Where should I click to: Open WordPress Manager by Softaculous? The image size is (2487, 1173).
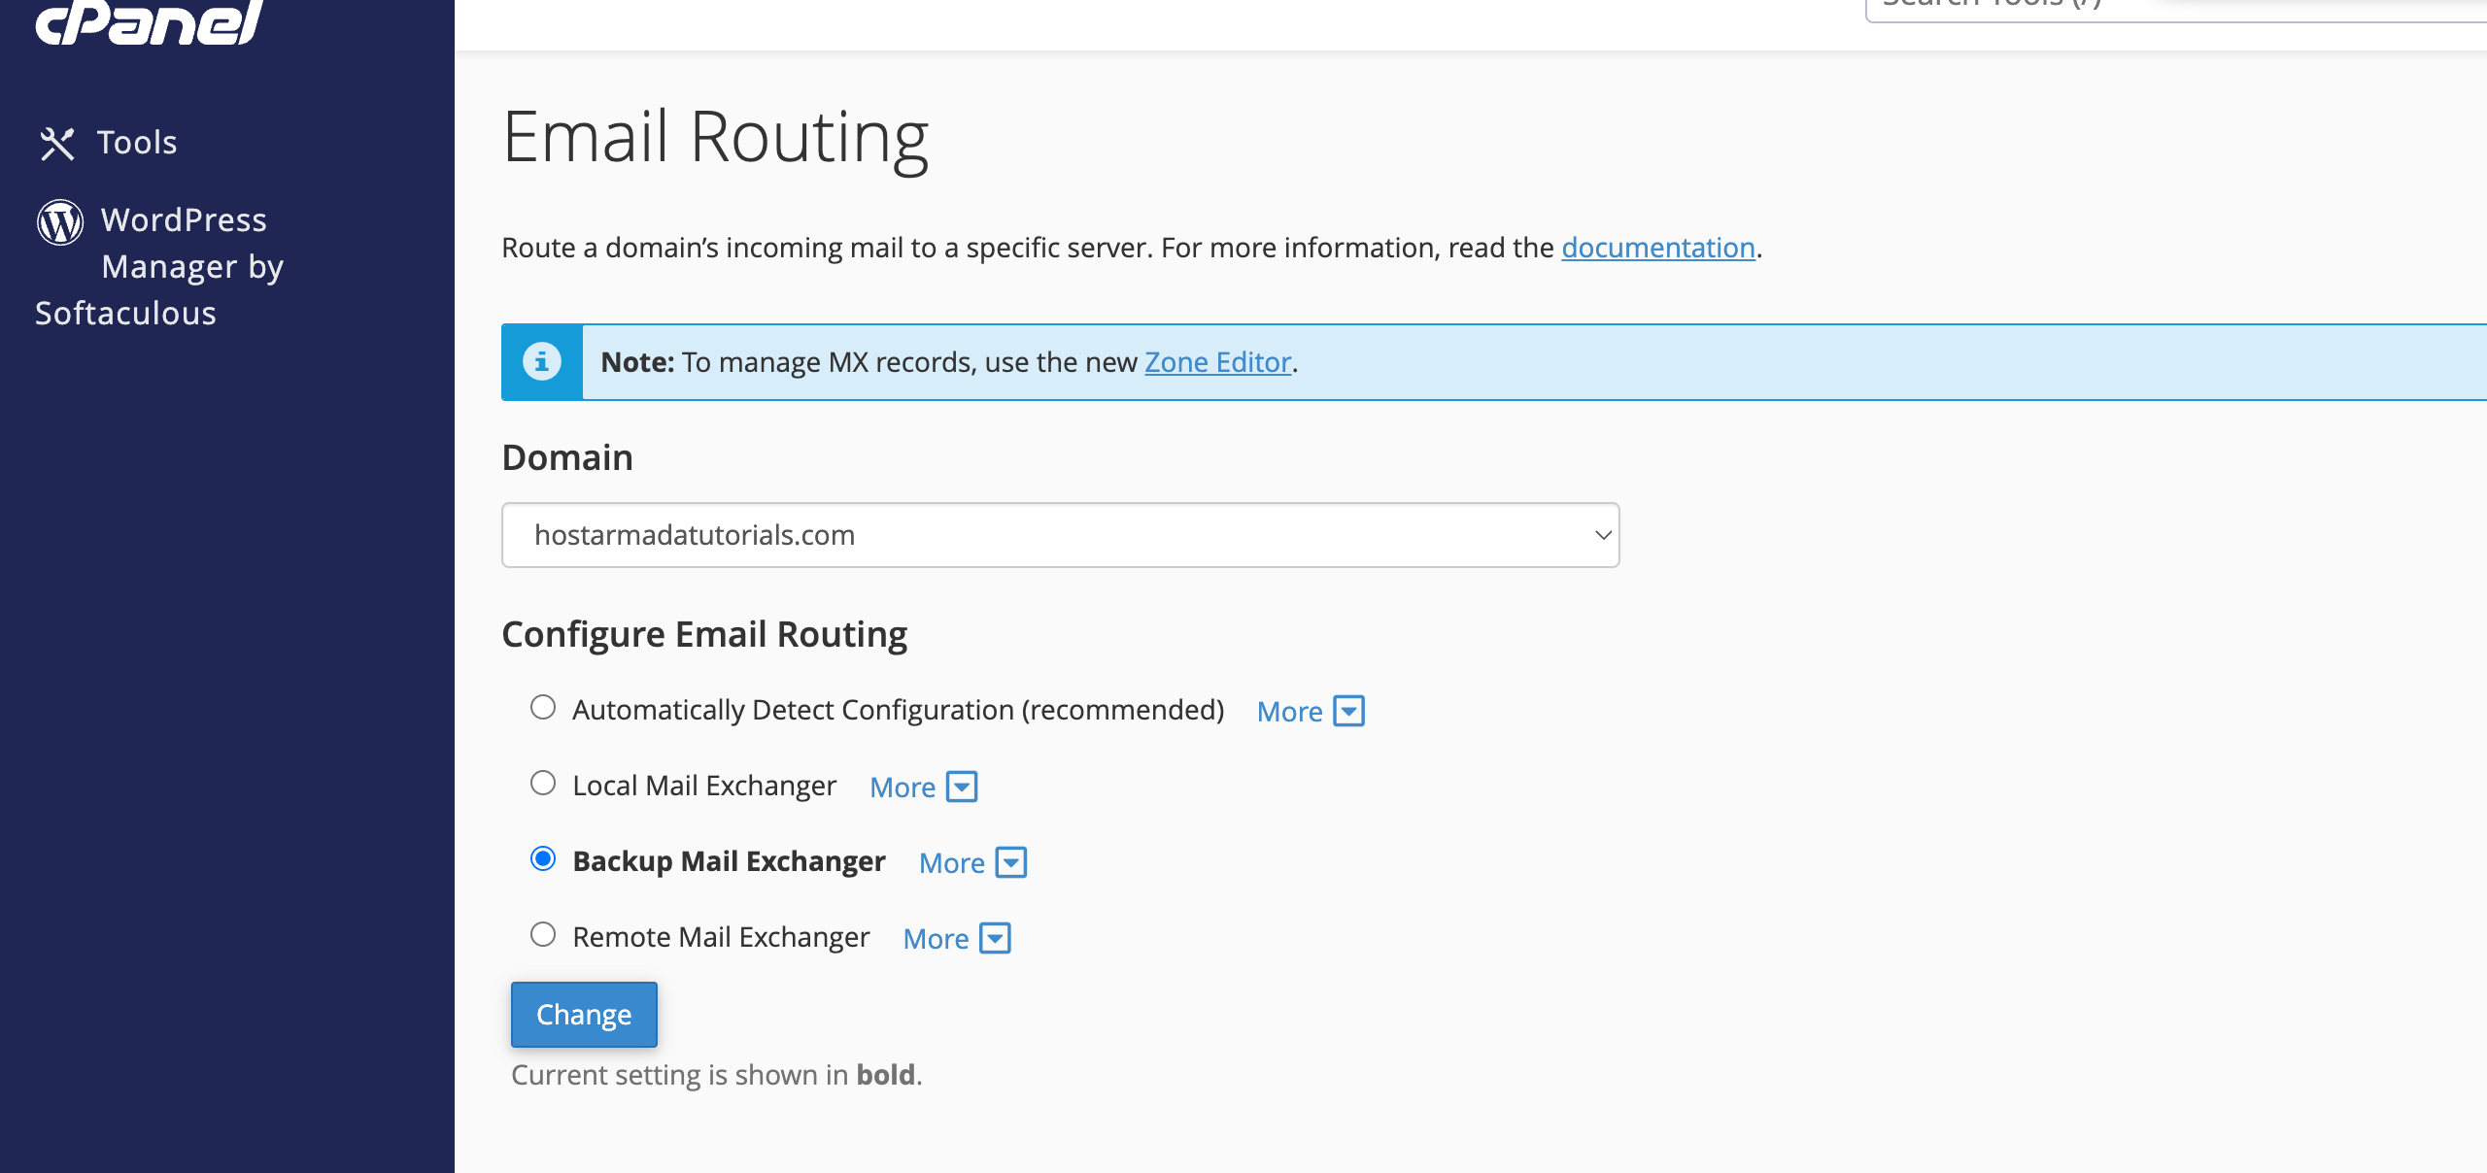click(159, 266)
